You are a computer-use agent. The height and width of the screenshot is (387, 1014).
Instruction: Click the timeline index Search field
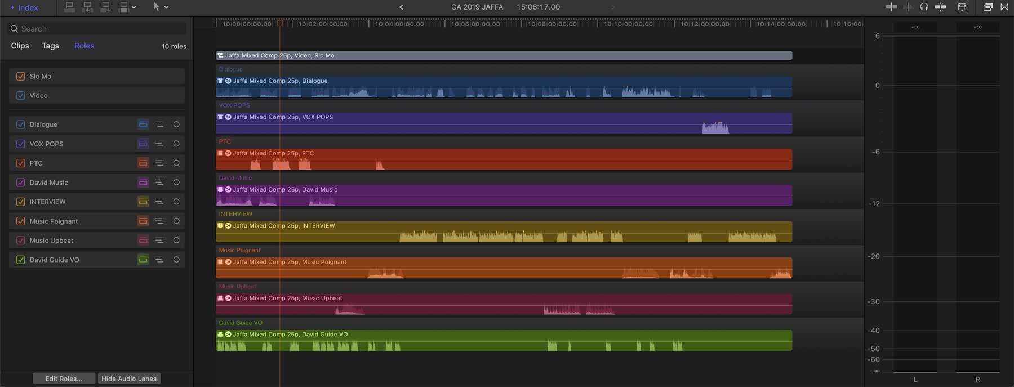pos(97,29)
